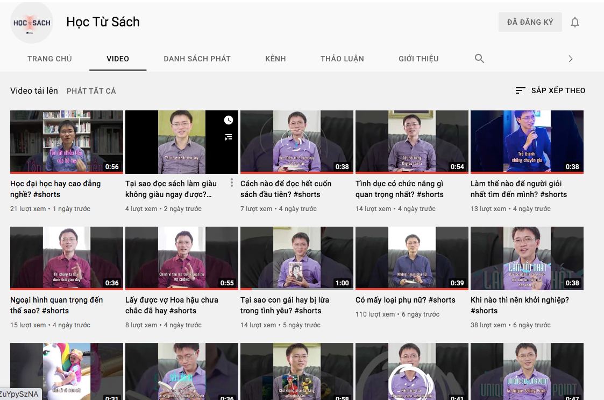Save the second video via Watch Later clock icon
Viewport: 604px width, 400px height.
click(x=228, y=120)
